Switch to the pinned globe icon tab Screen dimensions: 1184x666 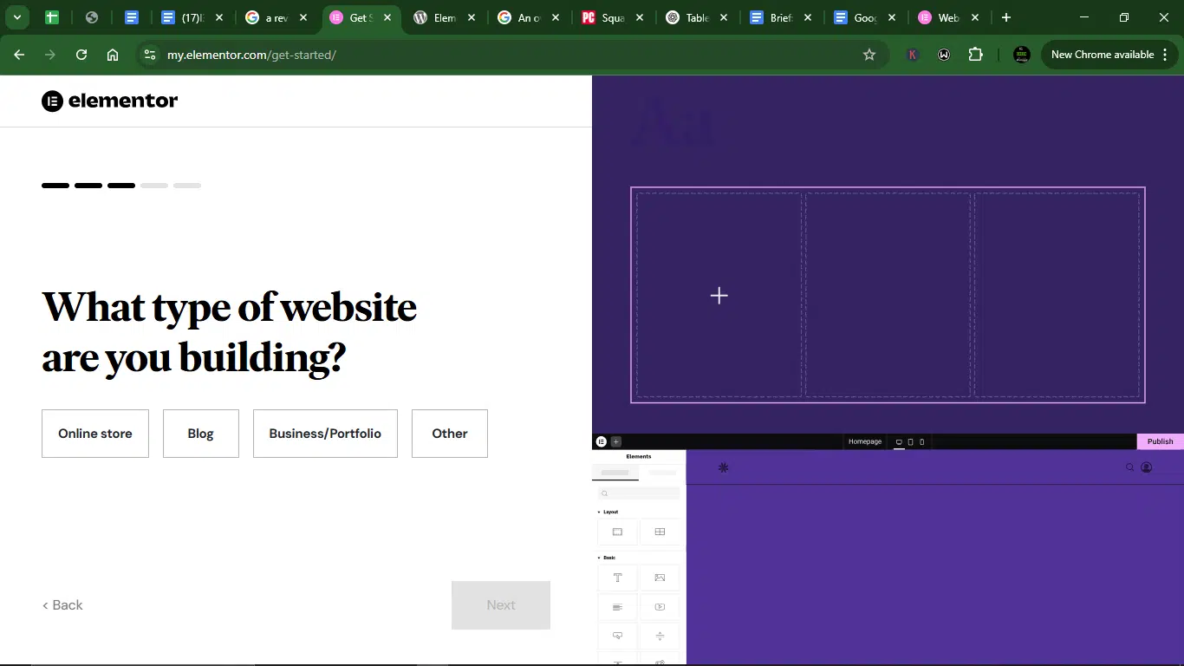pyautogui.click(x=92, y=17)
